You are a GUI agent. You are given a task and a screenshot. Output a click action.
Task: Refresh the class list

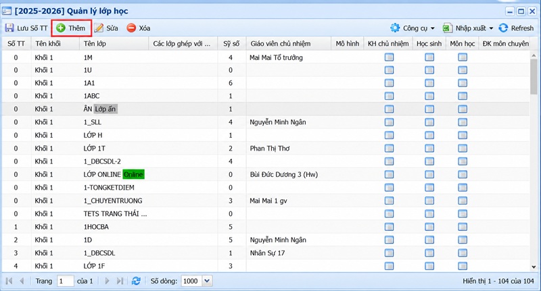point(516,28)
